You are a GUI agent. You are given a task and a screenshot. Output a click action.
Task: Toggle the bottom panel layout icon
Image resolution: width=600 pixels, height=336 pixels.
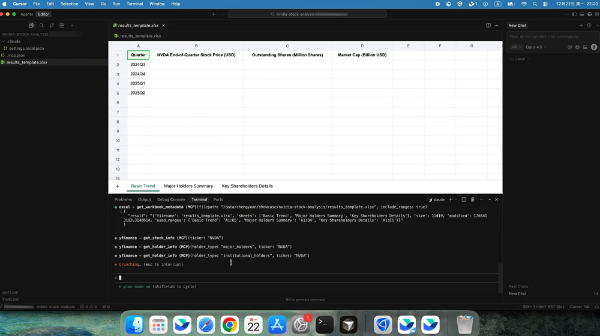(x=582, y=14)
